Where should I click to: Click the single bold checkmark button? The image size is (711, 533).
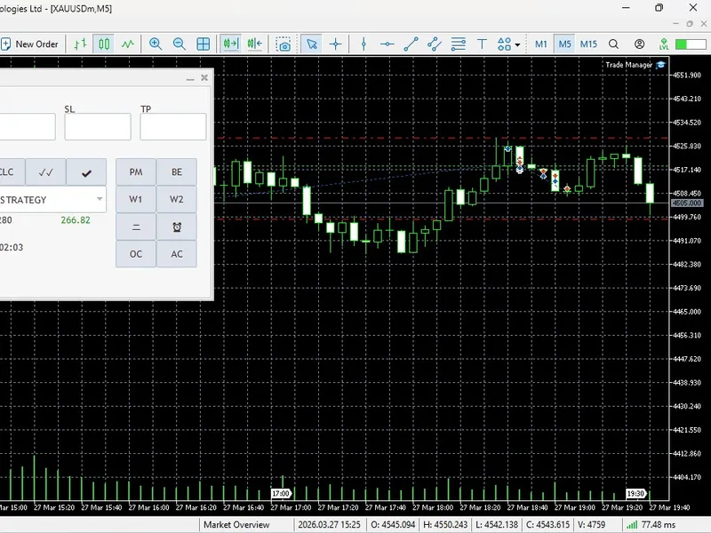coord(86,172)
